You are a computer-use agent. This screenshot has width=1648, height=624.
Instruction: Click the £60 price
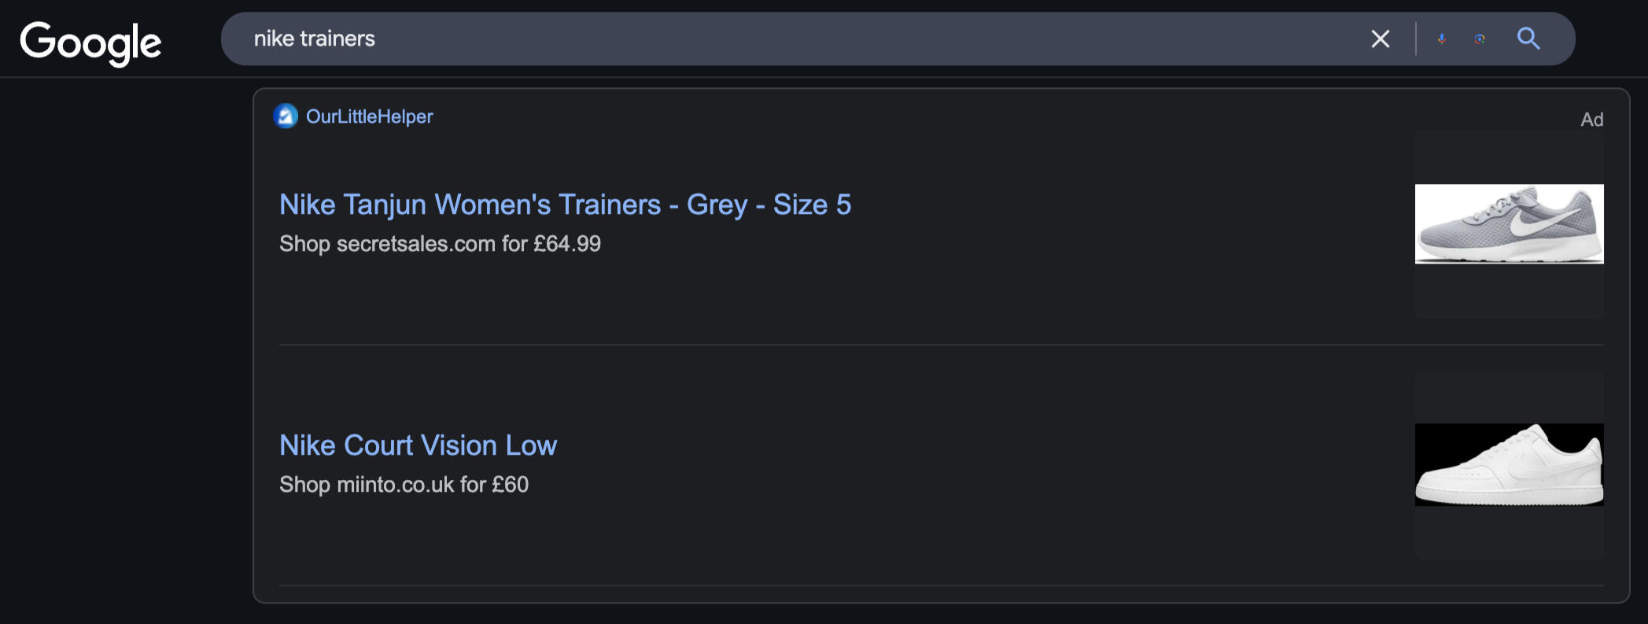pyautogui.click(x=511, y=485)
